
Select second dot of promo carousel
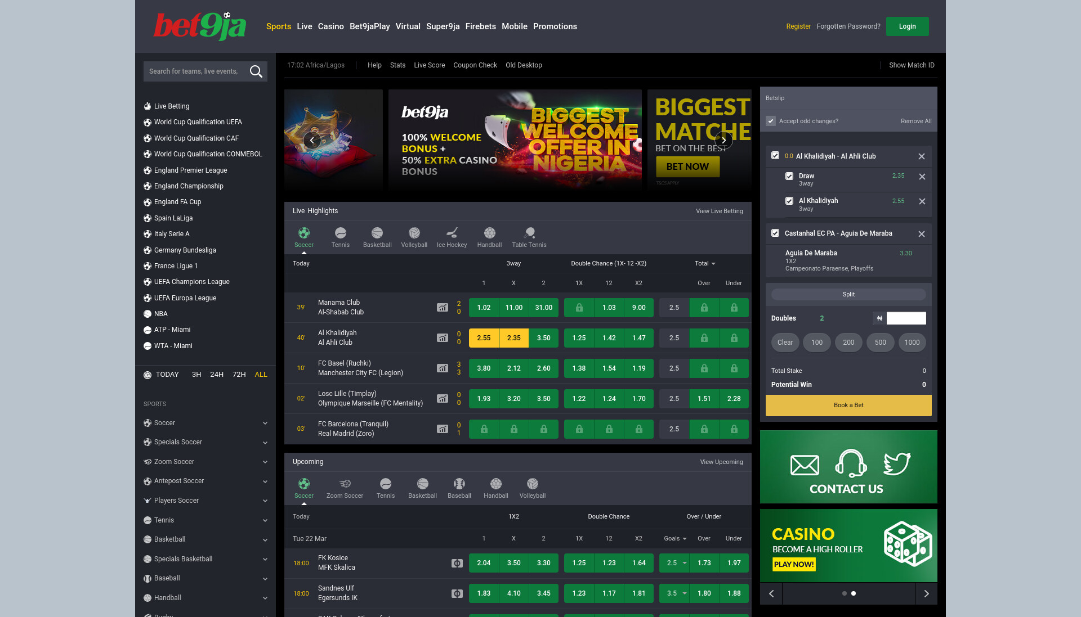click(x=854, y=593)
